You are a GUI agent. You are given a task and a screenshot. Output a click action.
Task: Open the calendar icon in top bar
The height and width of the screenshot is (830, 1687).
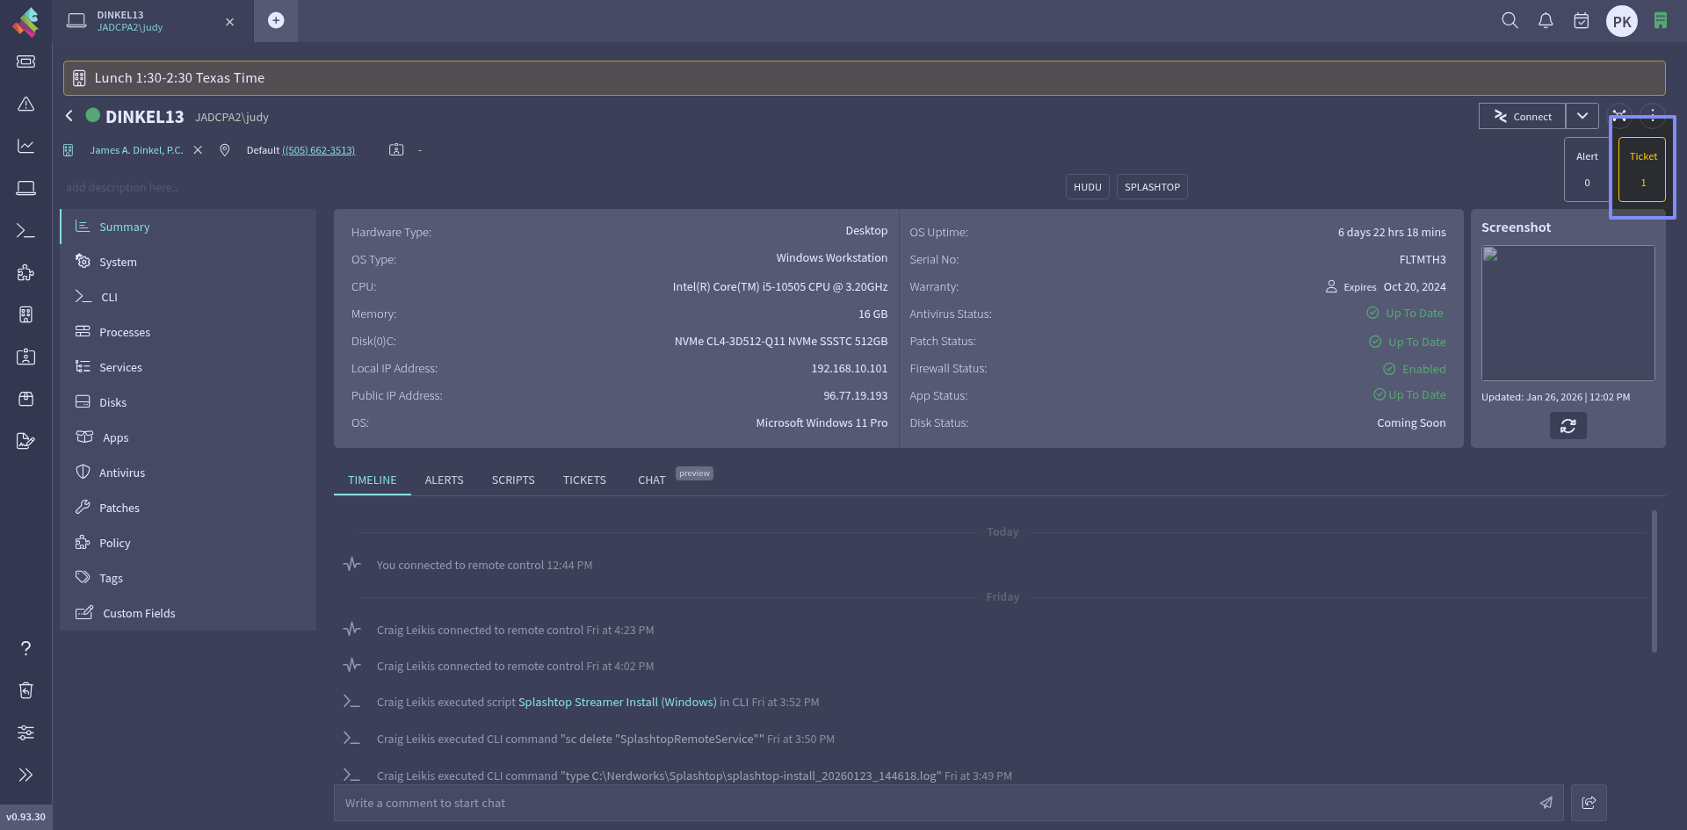coord(1581,20)
